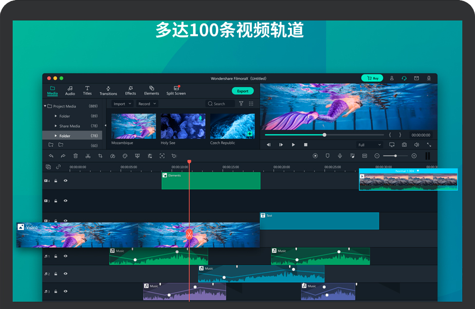The height and width of the screenshot is (309, 475).
Task: Click the timeline zoom slider
Action: [x=395, y=156]
